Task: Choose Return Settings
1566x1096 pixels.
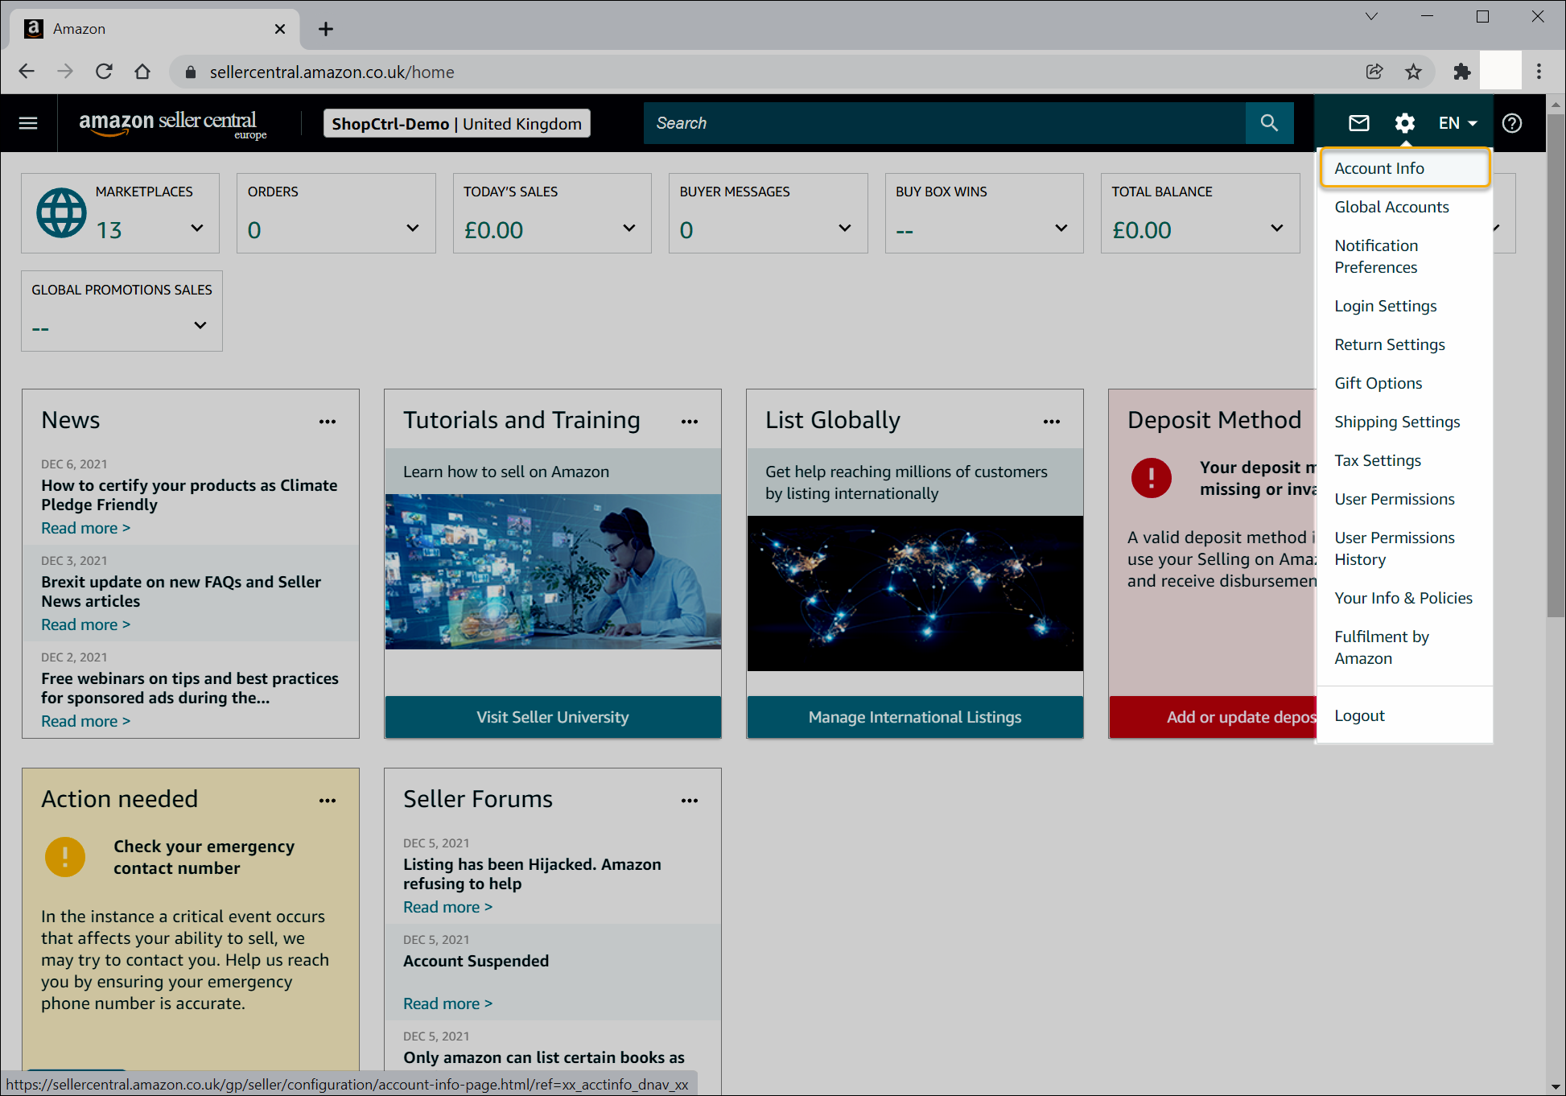Action: pos(1390,344)
